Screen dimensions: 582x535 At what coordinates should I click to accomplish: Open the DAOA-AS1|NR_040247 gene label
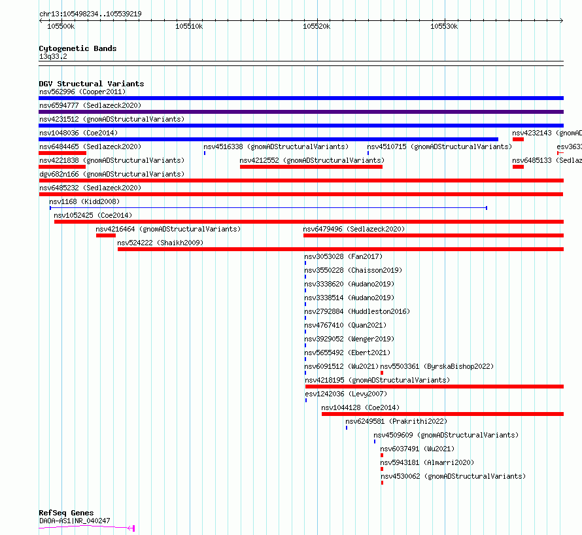(x=75, y=521)
